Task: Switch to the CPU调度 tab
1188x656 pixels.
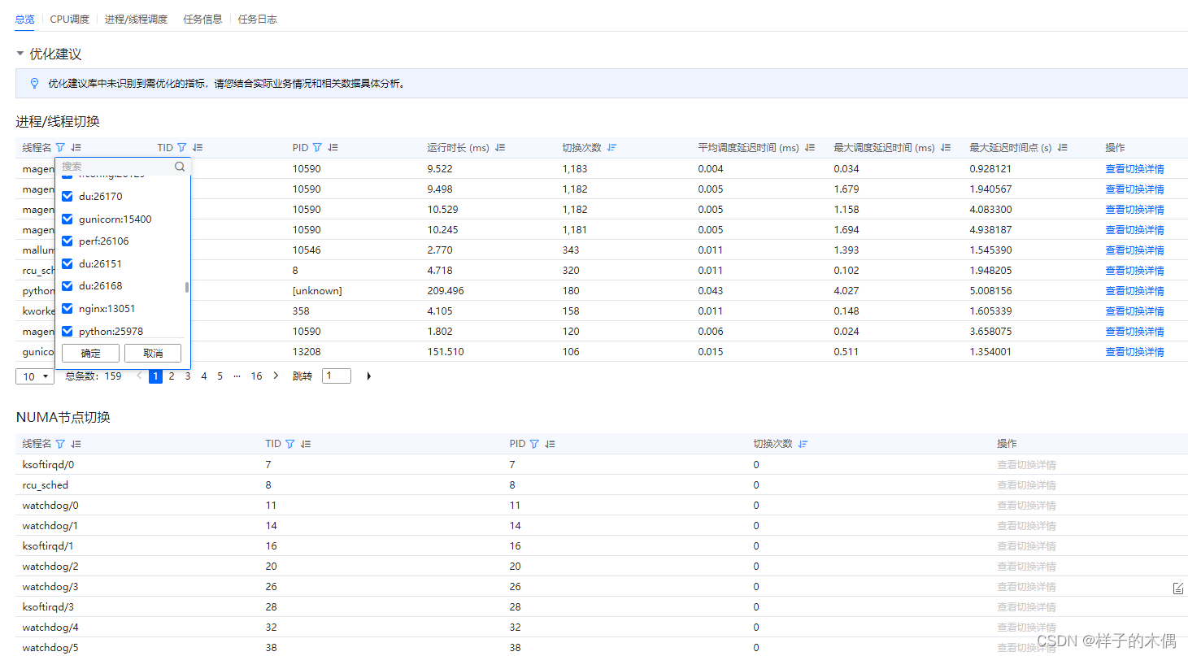Action: (x=69, y=20)
